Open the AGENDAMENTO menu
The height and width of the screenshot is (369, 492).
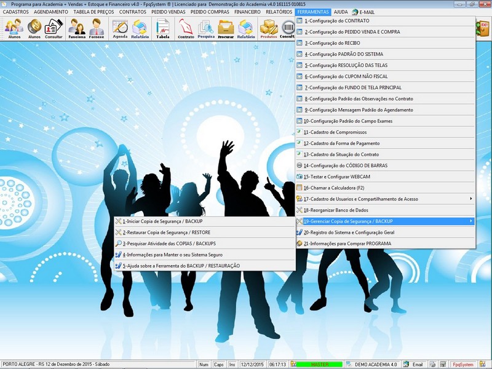tap(51, 12)
